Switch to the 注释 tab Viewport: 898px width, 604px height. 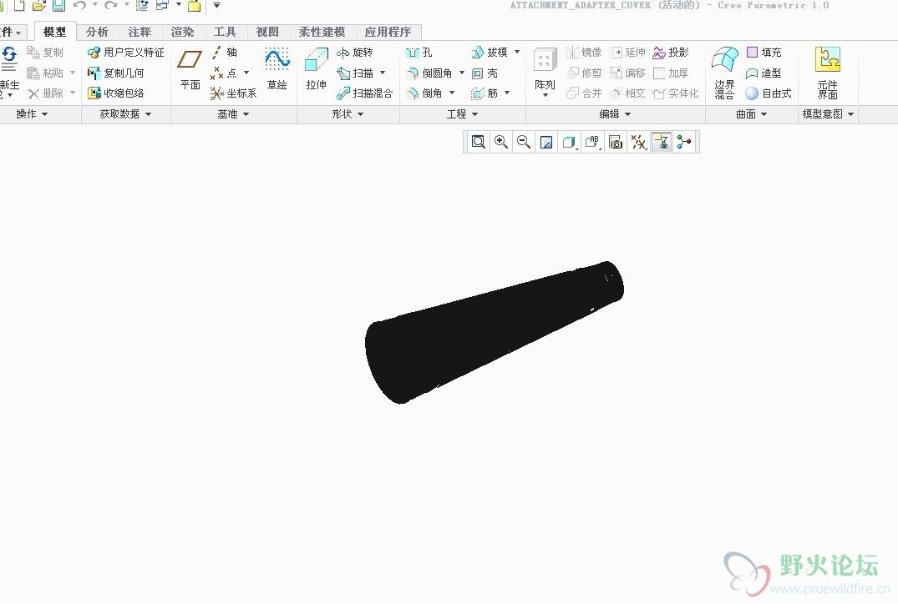(140, 32)
